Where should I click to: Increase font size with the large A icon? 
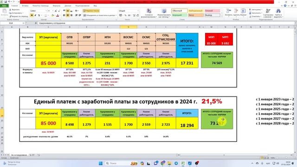[56, 11]
